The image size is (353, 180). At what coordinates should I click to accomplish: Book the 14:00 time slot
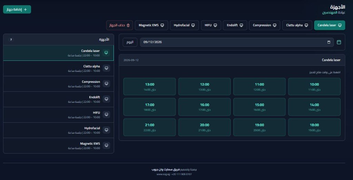[314, 107]
